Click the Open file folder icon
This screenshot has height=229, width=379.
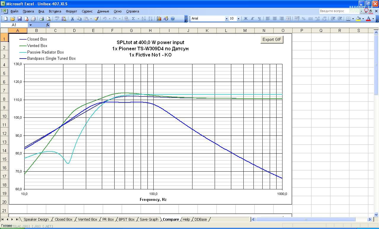(13, 19)
